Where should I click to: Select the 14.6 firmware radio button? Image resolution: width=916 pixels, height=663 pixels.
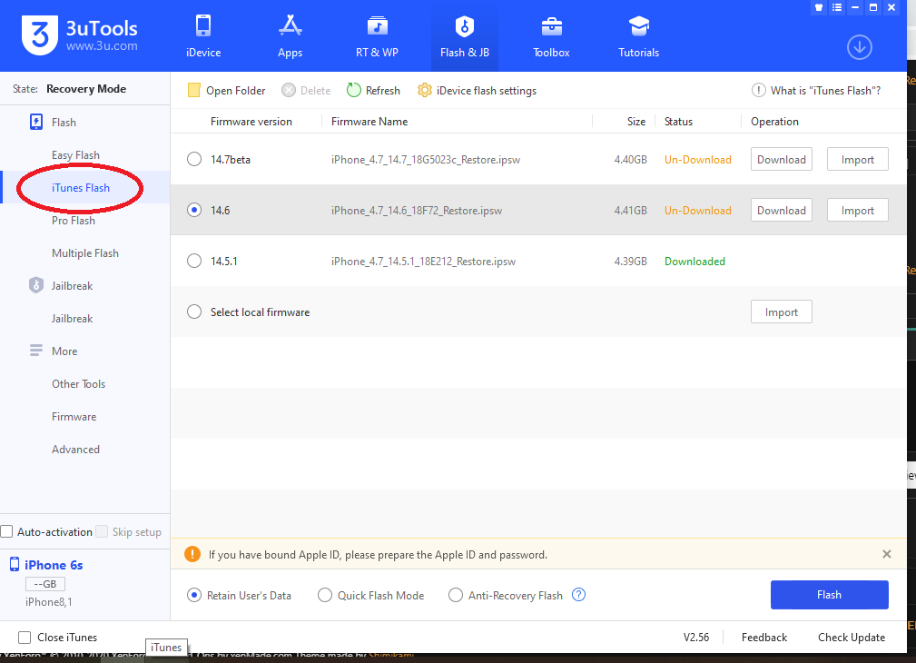(x=194, y=210)
